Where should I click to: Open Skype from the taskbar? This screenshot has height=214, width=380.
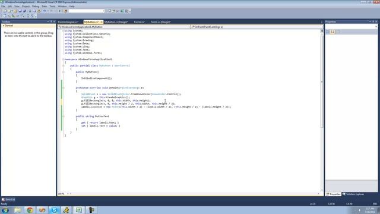point(54,210)
